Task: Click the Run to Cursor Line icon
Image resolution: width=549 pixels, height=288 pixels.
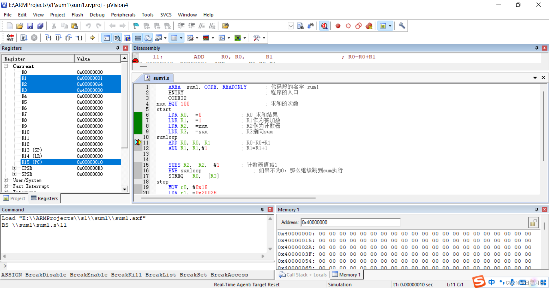Action: pyautogui.click(x=79, y=38)
